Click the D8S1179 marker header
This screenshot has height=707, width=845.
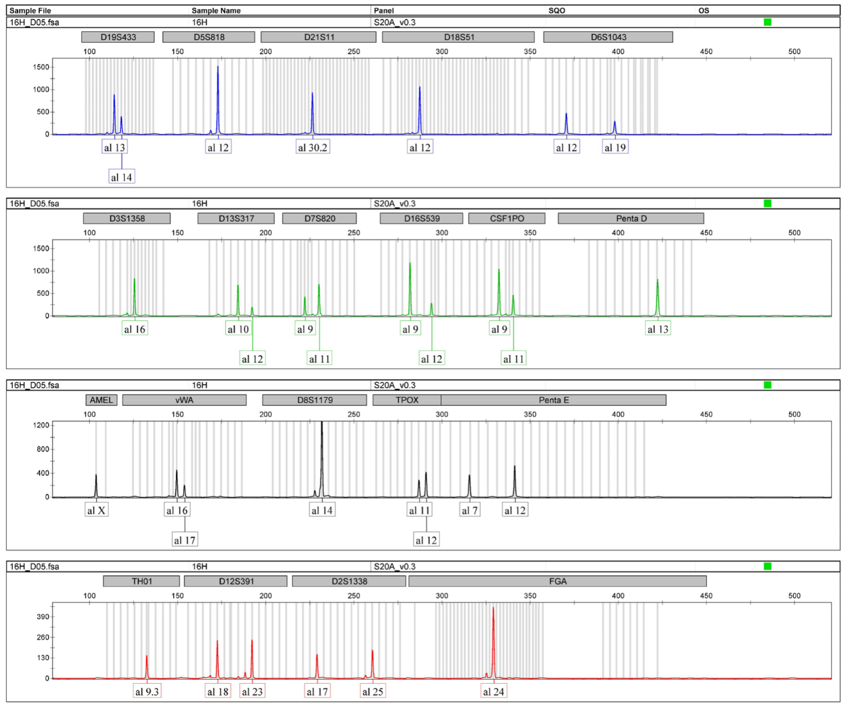click(x=315, y=400)
